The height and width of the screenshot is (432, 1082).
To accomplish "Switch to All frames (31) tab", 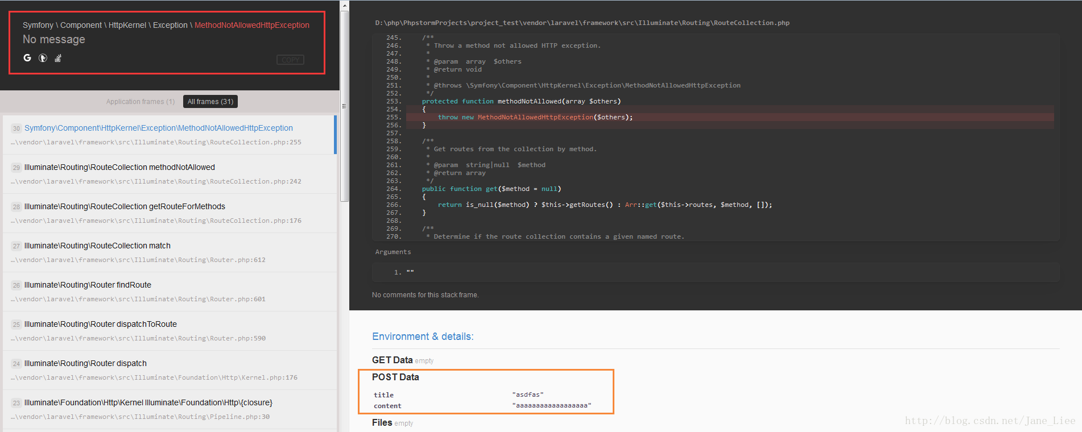I will 210,102.
